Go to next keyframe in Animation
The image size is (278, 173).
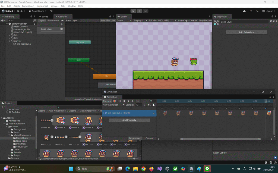[x=133, y=101]
